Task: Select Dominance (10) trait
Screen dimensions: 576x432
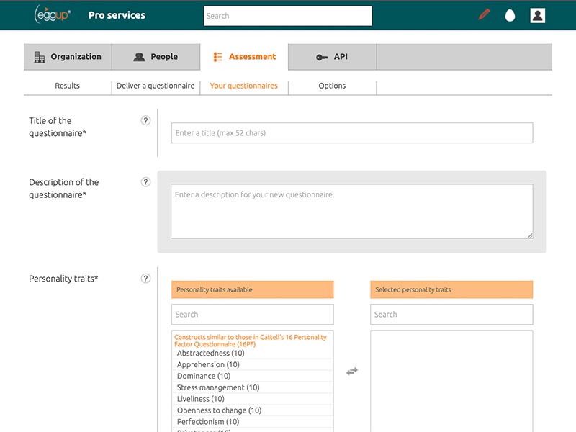Action: coord(253,376)
